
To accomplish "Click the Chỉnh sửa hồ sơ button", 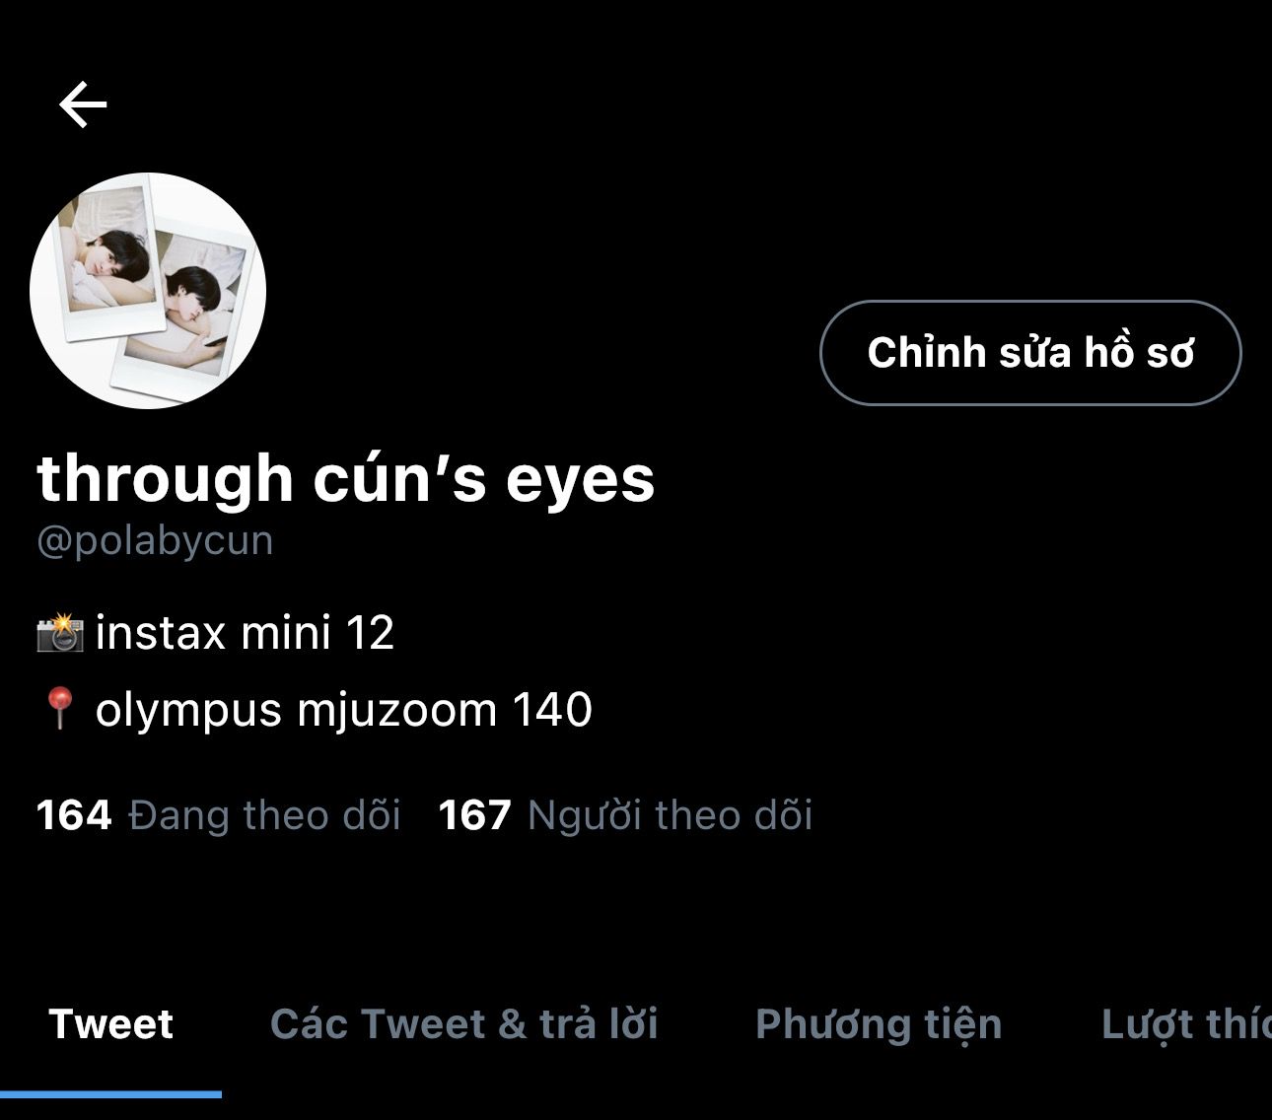I will (1030, 352).
